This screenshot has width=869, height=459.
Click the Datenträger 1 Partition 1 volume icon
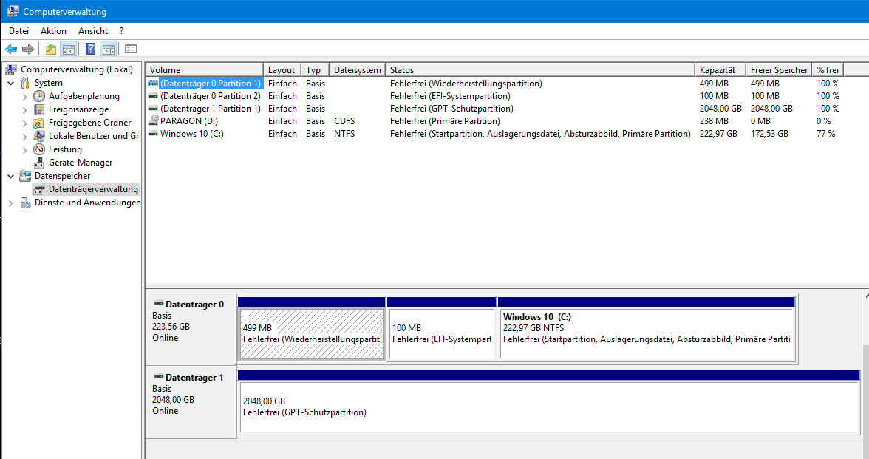pos(153,108)
